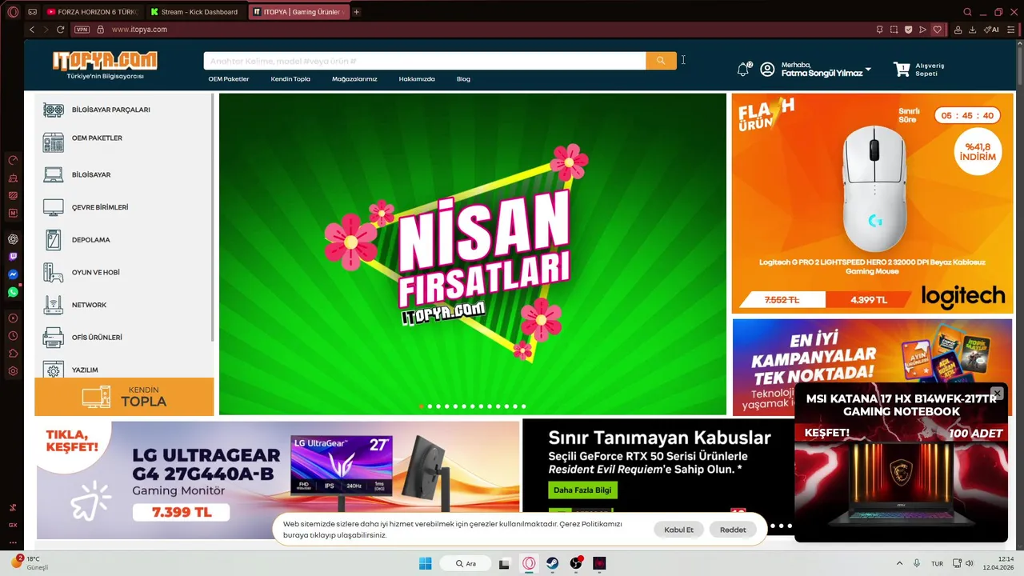Expand the Fatma Songül Yılmaz account dropdown
1024x576 pixels.
pos(868,70)
